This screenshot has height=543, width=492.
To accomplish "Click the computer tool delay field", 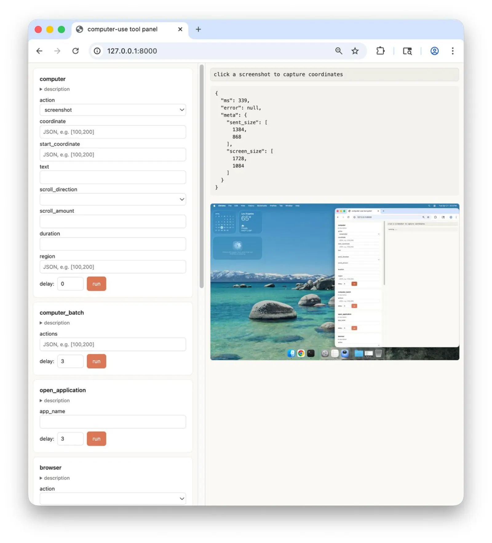I will click(x=70, y=284).
